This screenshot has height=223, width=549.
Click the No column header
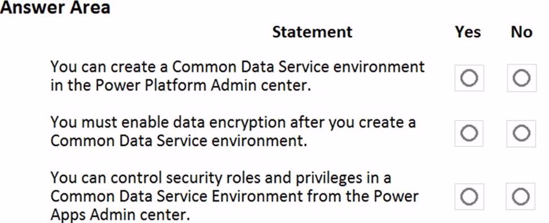(522, 32)
